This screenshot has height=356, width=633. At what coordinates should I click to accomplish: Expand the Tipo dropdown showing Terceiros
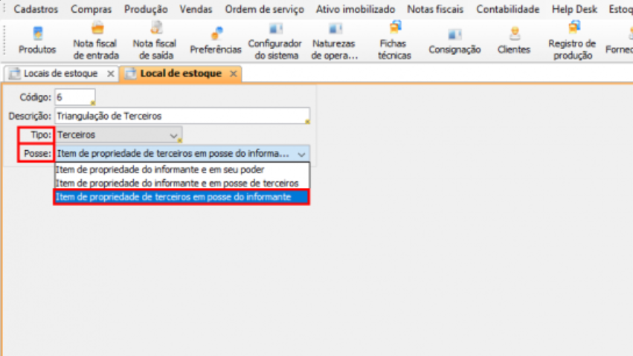click(174, 136)
